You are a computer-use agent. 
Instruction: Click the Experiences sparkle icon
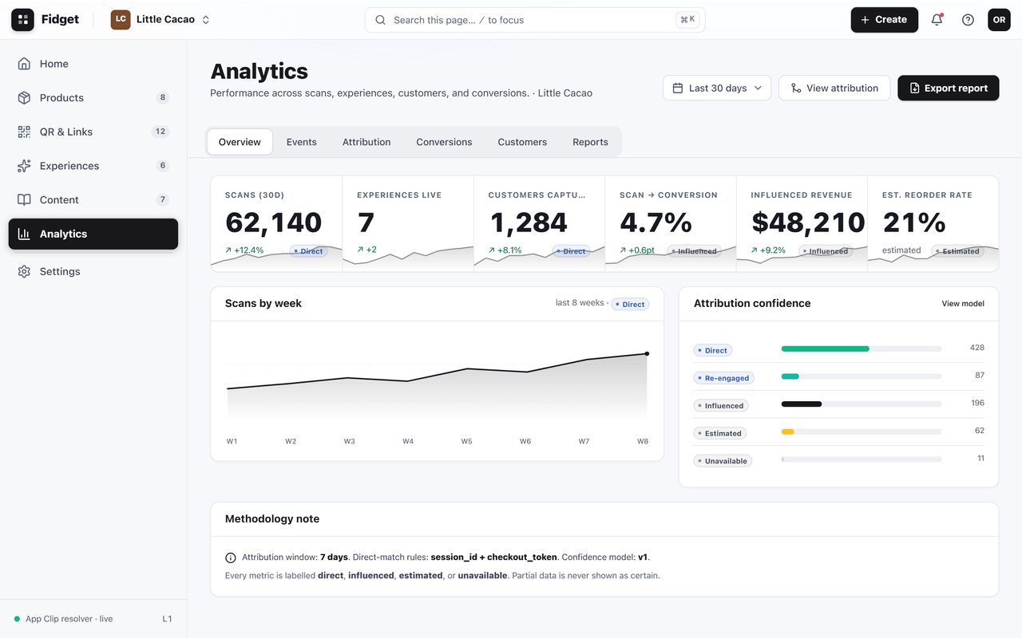24,166
